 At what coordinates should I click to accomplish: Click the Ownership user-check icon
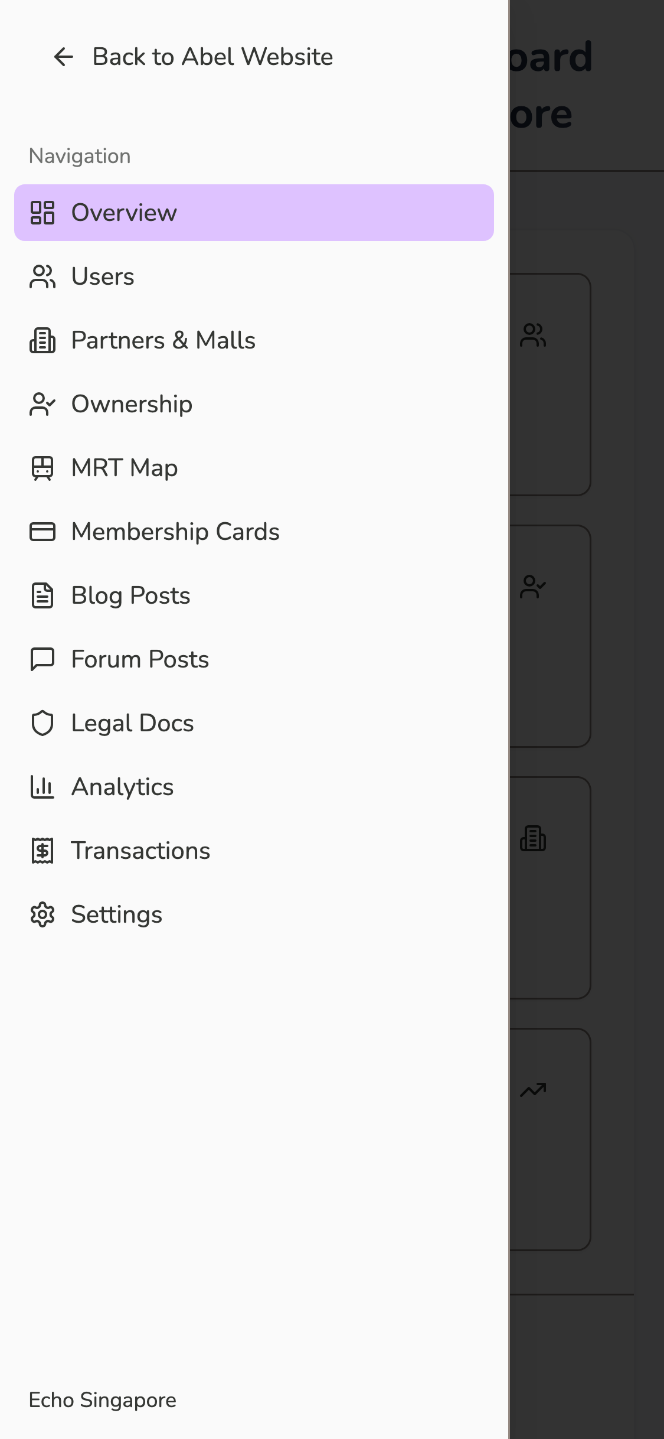pyautogui.click(x=42, y=404)
